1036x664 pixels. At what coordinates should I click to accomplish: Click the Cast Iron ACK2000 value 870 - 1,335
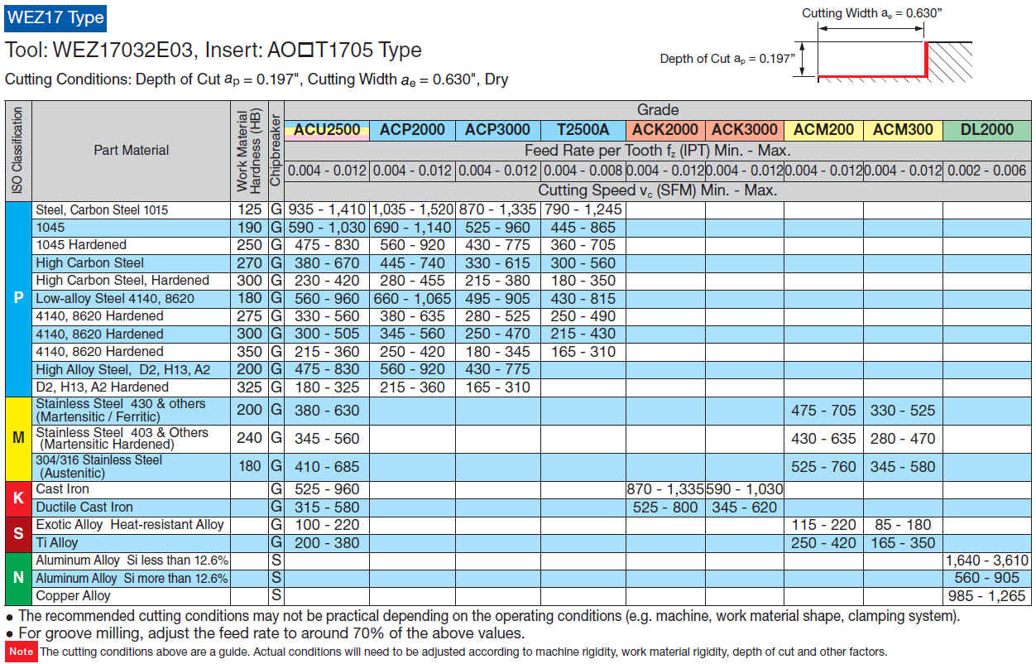[664, 489]
